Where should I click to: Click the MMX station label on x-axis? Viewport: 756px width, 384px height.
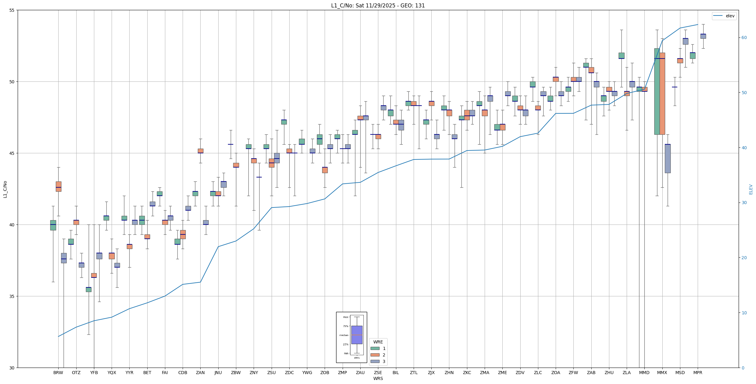(662, 373)
